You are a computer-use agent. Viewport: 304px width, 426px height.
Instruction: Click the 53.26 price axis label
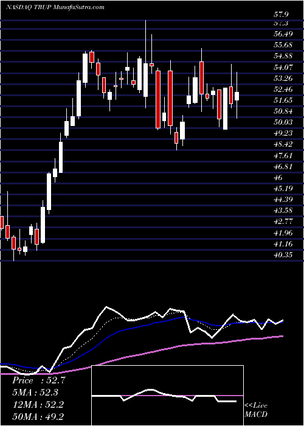(x=283, y=79)
